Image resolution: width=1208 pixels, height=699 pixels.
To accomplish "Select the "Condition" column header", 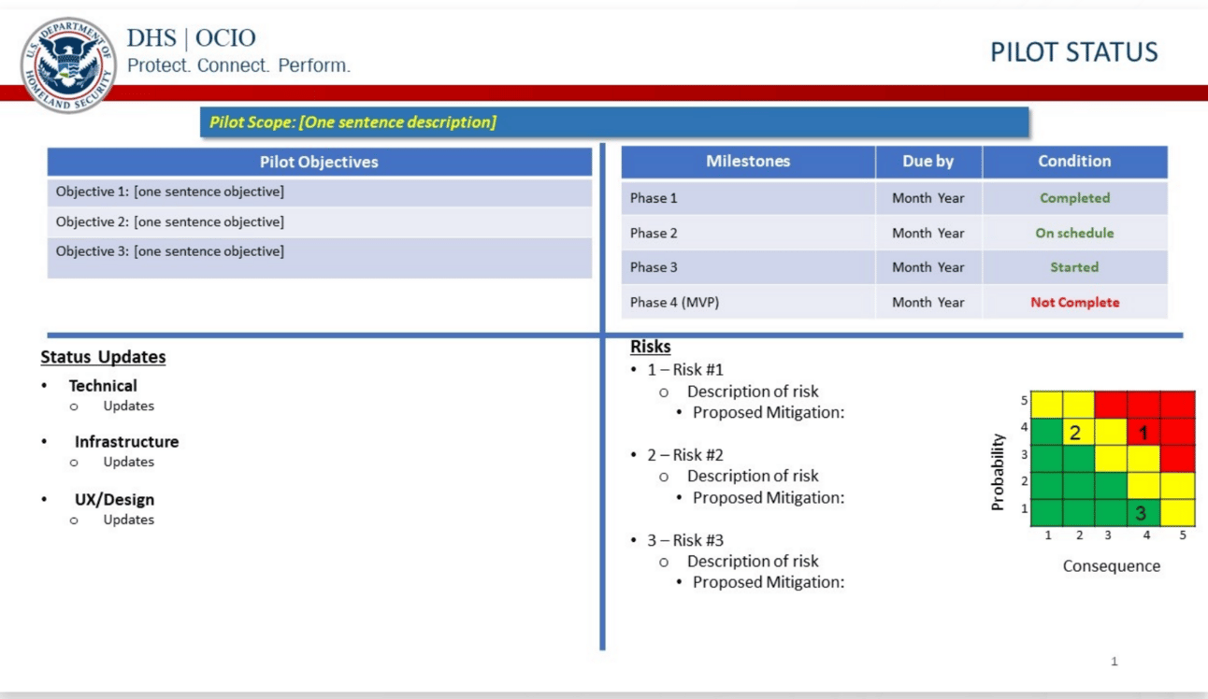I will point(1074,162).
